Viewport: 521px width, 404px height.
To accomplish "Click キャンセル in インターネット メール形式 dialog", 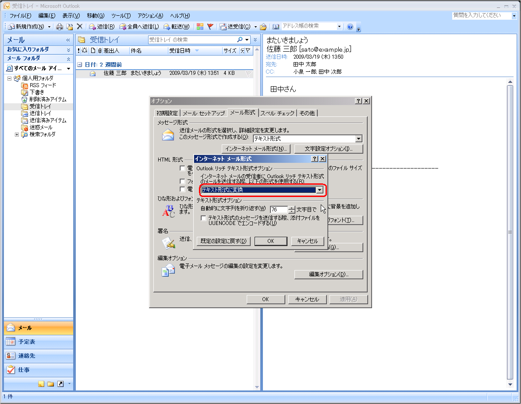I will [x=307, y=241].
